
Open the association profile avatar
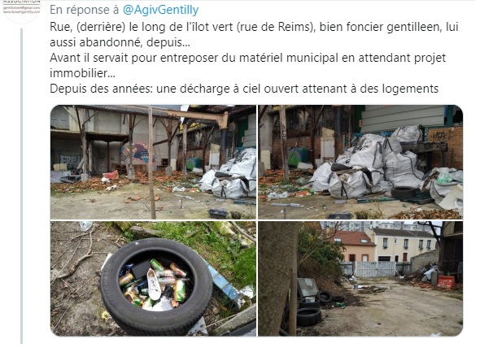click(21, 11)
